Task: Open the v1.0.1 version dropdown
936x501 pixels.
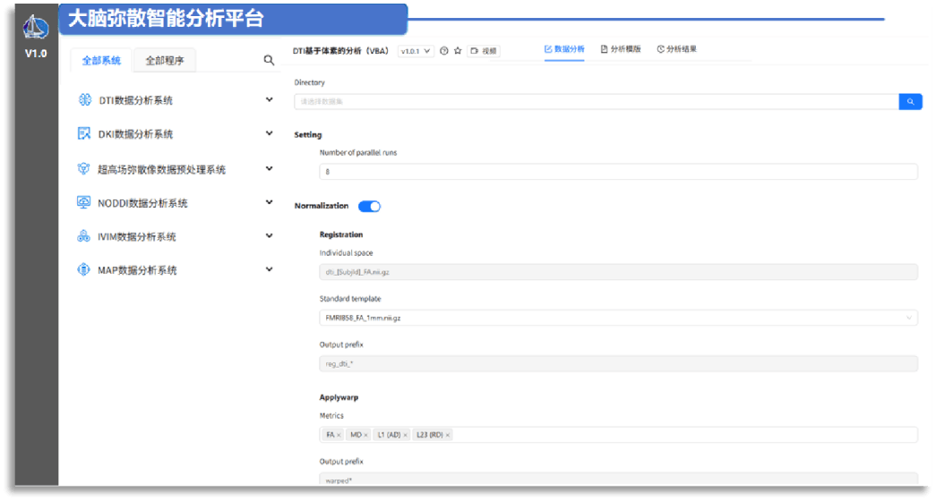Action: pyautogui.click(x=416, y=51)
